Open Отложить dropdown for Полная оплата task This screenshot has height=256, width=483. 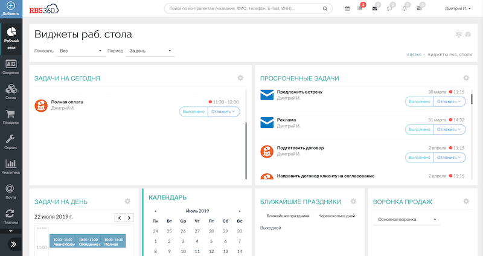(x=224, y=111)
